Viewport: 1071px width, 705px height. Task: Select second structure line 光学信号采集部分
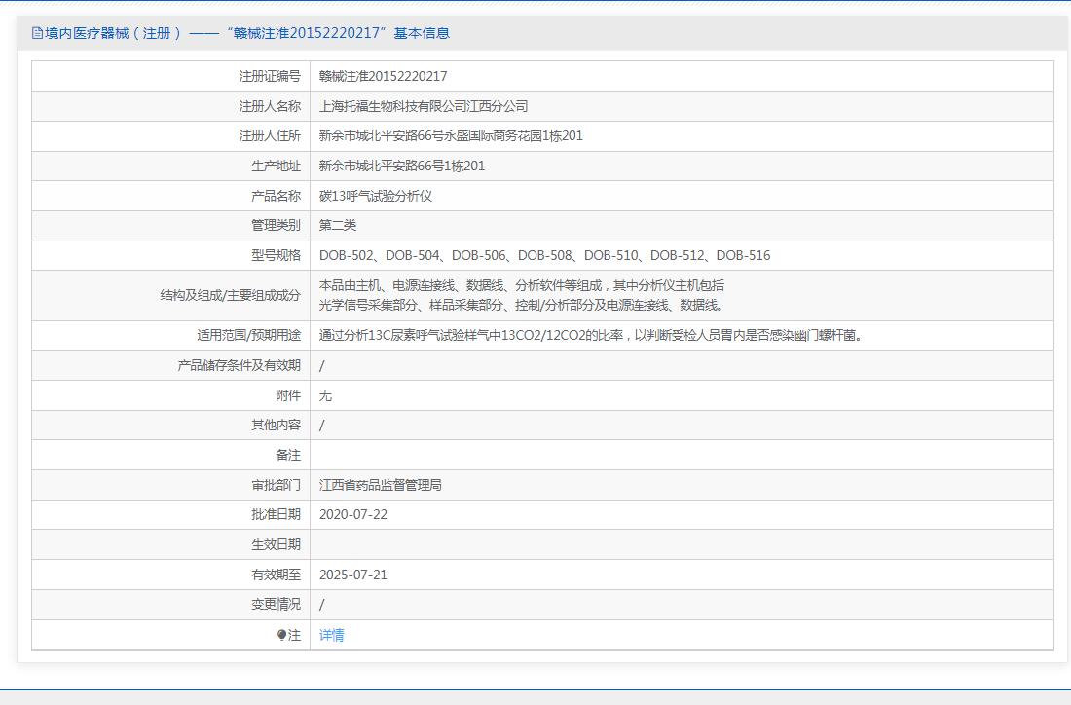(x=522, y=306)
